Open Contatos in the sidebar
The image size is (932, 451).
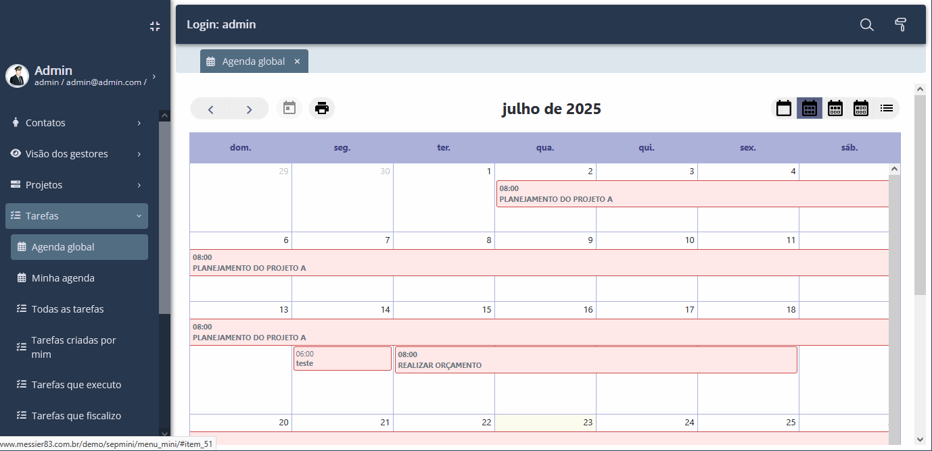(47, 122)
